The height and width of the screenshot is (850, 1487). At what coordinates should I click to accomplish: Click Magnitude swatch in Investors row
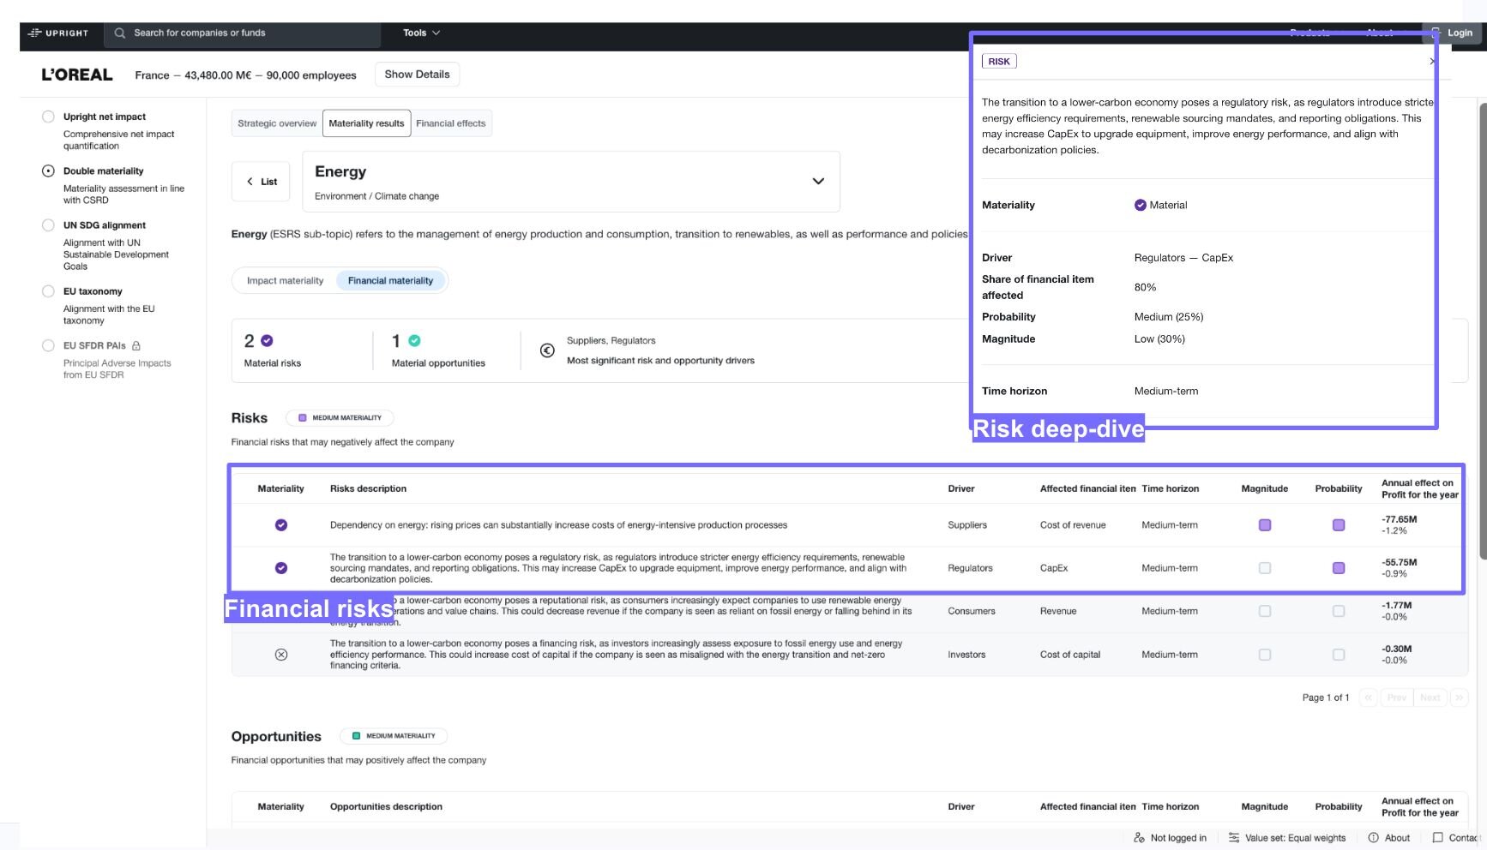(1265, 655)
